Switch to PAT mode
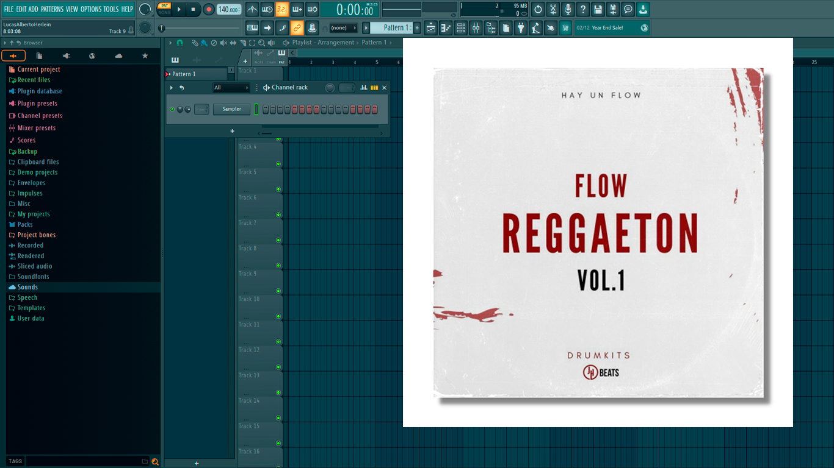Screen dimensions: 834x468 [x=165, y=5]
